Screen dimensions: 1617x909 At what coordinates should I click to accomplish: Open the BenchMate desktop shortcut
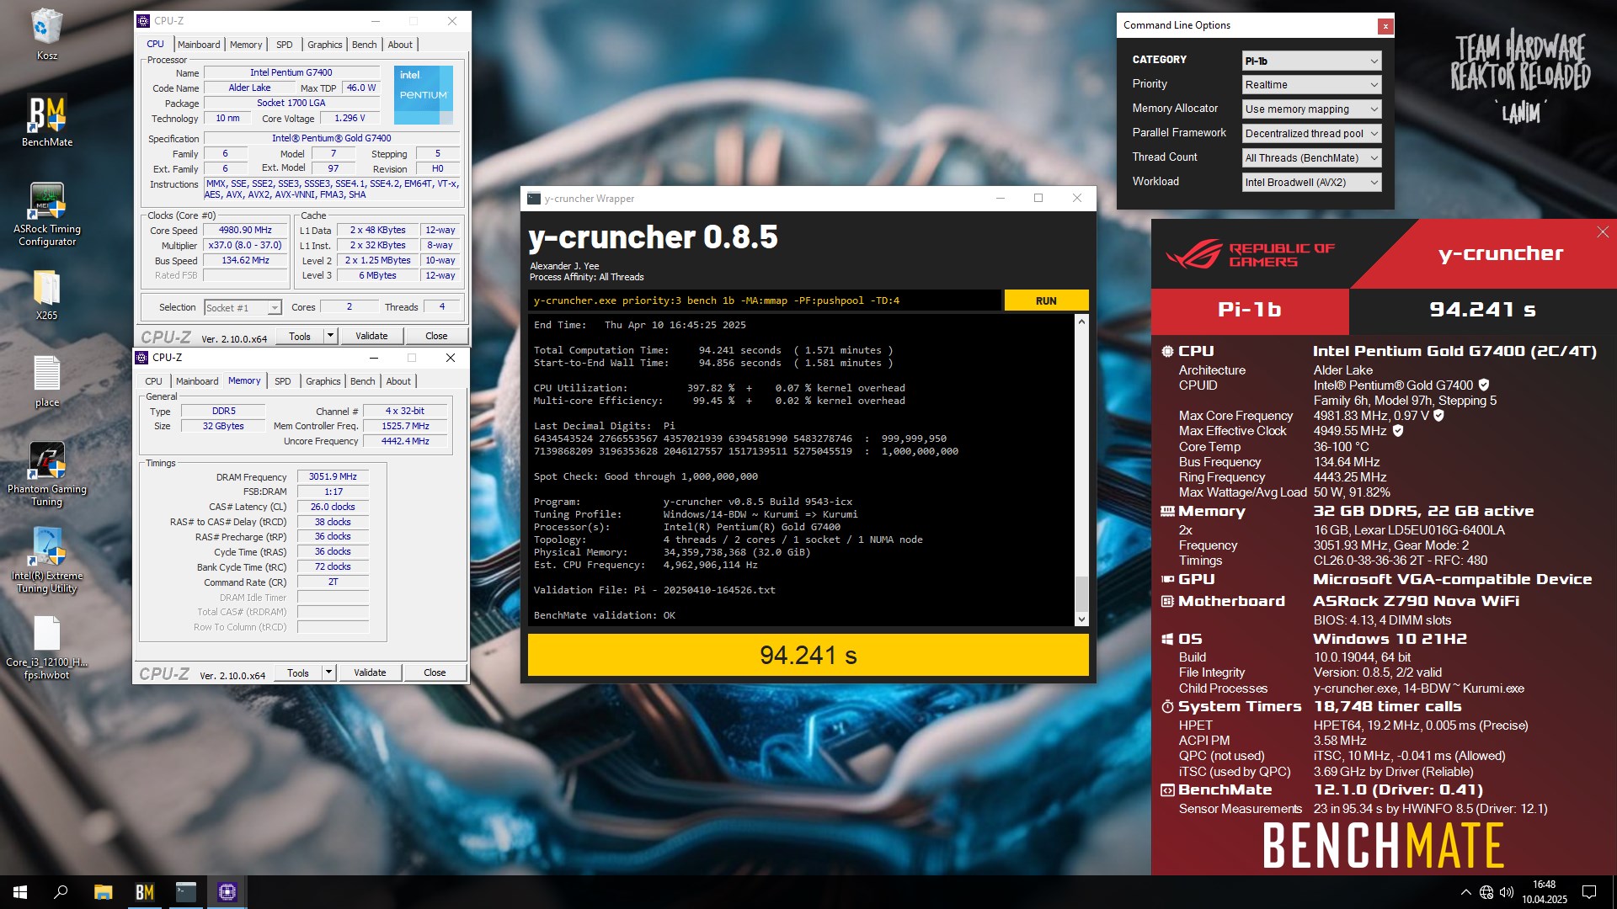pos(46,120)
